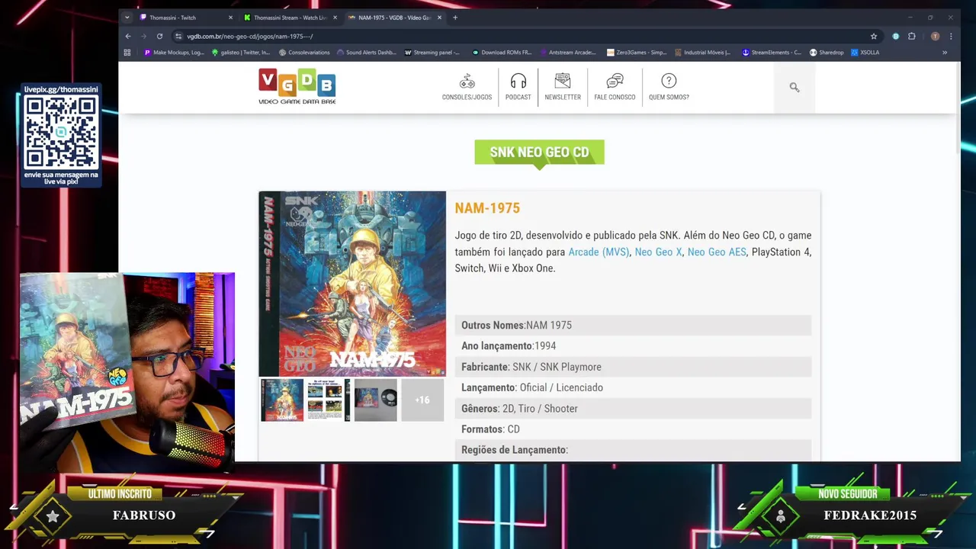Click 'Outros Nomes:NAM 1975' row
Image resolution: width=976 pixels, height=549 pixels.
pyautogui.click(x=633, y=325)
